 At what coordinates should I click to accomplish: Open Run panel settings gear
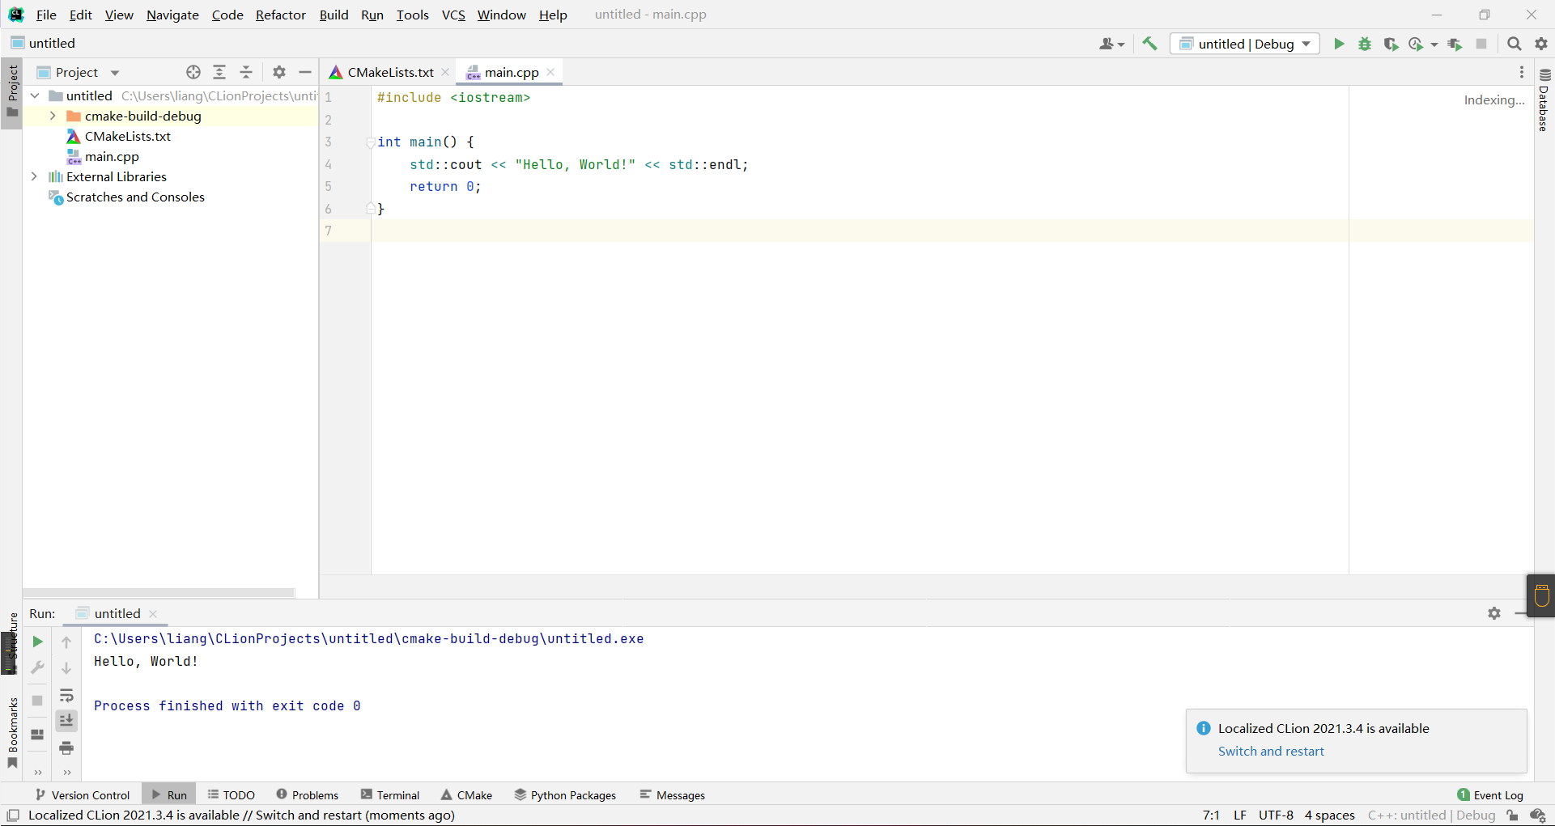point(1494,613)
